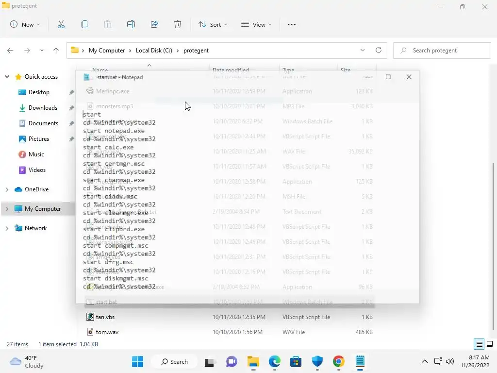The width and height of the screenshot is (497, 373).
Task: Open Windows Security shield in taskbar
Action: [x=317, y=361]
